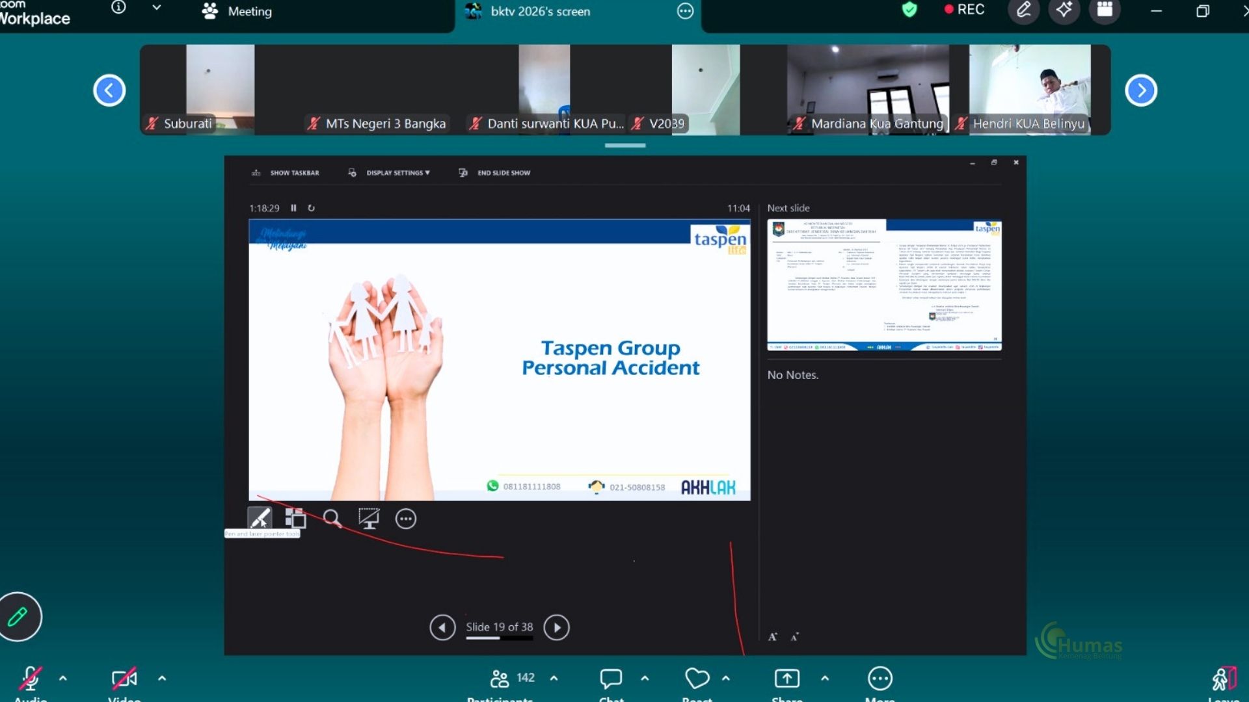Click the slide progress bar under Slide 19 of 38
This screenshot has height=702, width=1249.
[500, 638]
